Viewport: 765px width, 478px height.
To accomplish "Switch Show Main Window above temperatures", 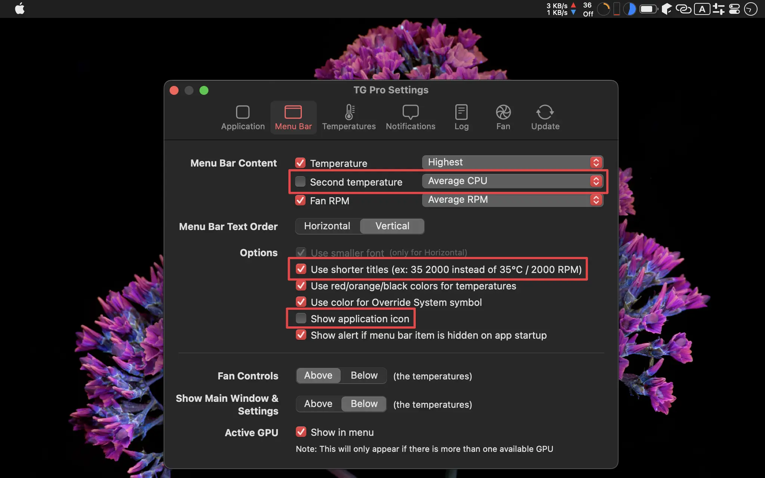I will point(318,404).
